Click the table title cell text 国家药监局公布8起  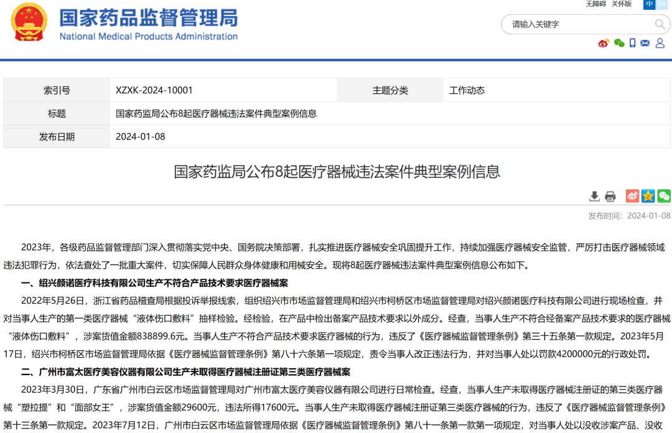(217, 113)
